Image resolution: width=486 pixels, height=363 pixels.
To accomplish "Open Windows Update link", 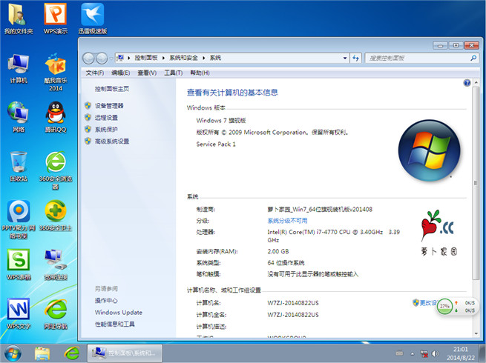I will pos(119,312).
